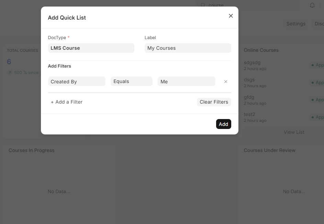Open notifications bell icon
The height and width of the screenshot is (224, 324).
[312, 5]
